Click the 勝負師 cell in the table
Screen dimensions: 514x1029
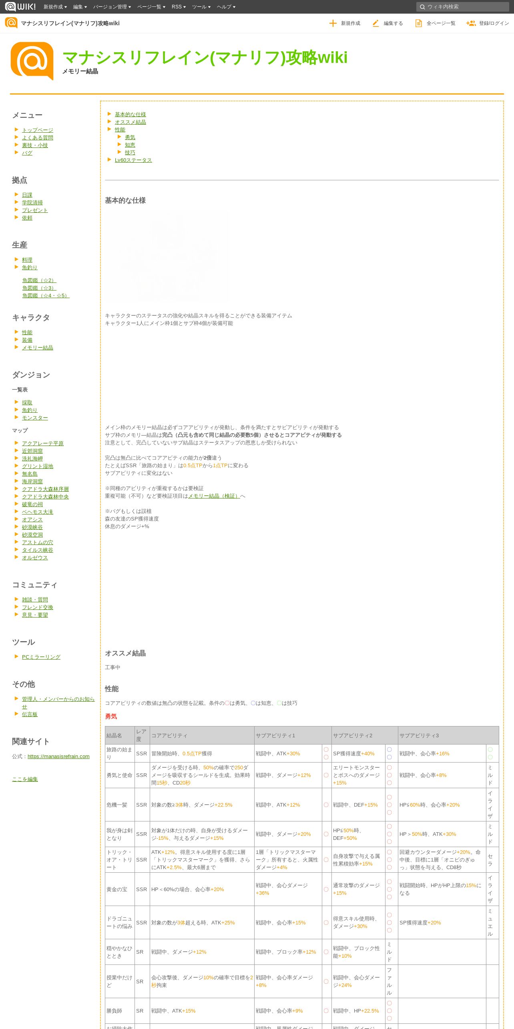point(120,1011)
